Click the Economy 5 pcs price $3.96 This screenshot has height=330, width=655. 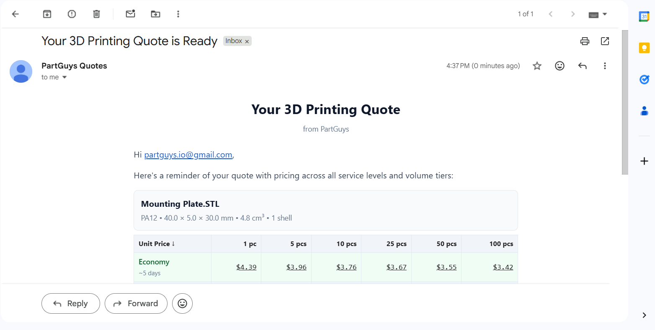point(297,267)
